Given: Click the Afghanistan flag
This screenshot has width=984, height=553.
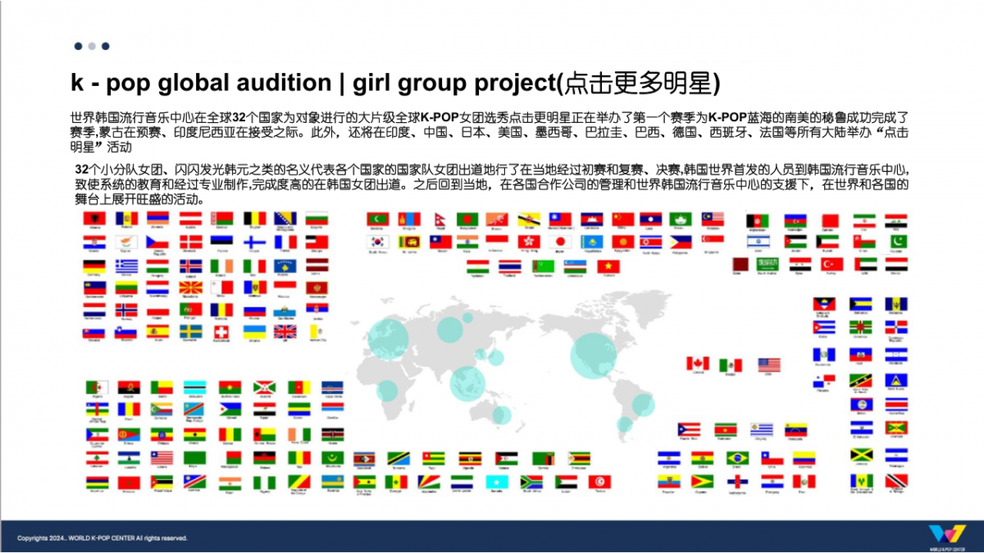Looking at the screenshot, I should coord(758,220).
